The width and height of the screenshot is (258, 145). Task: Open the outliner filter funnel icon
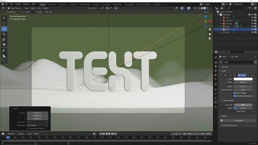[x=250, y=8]
